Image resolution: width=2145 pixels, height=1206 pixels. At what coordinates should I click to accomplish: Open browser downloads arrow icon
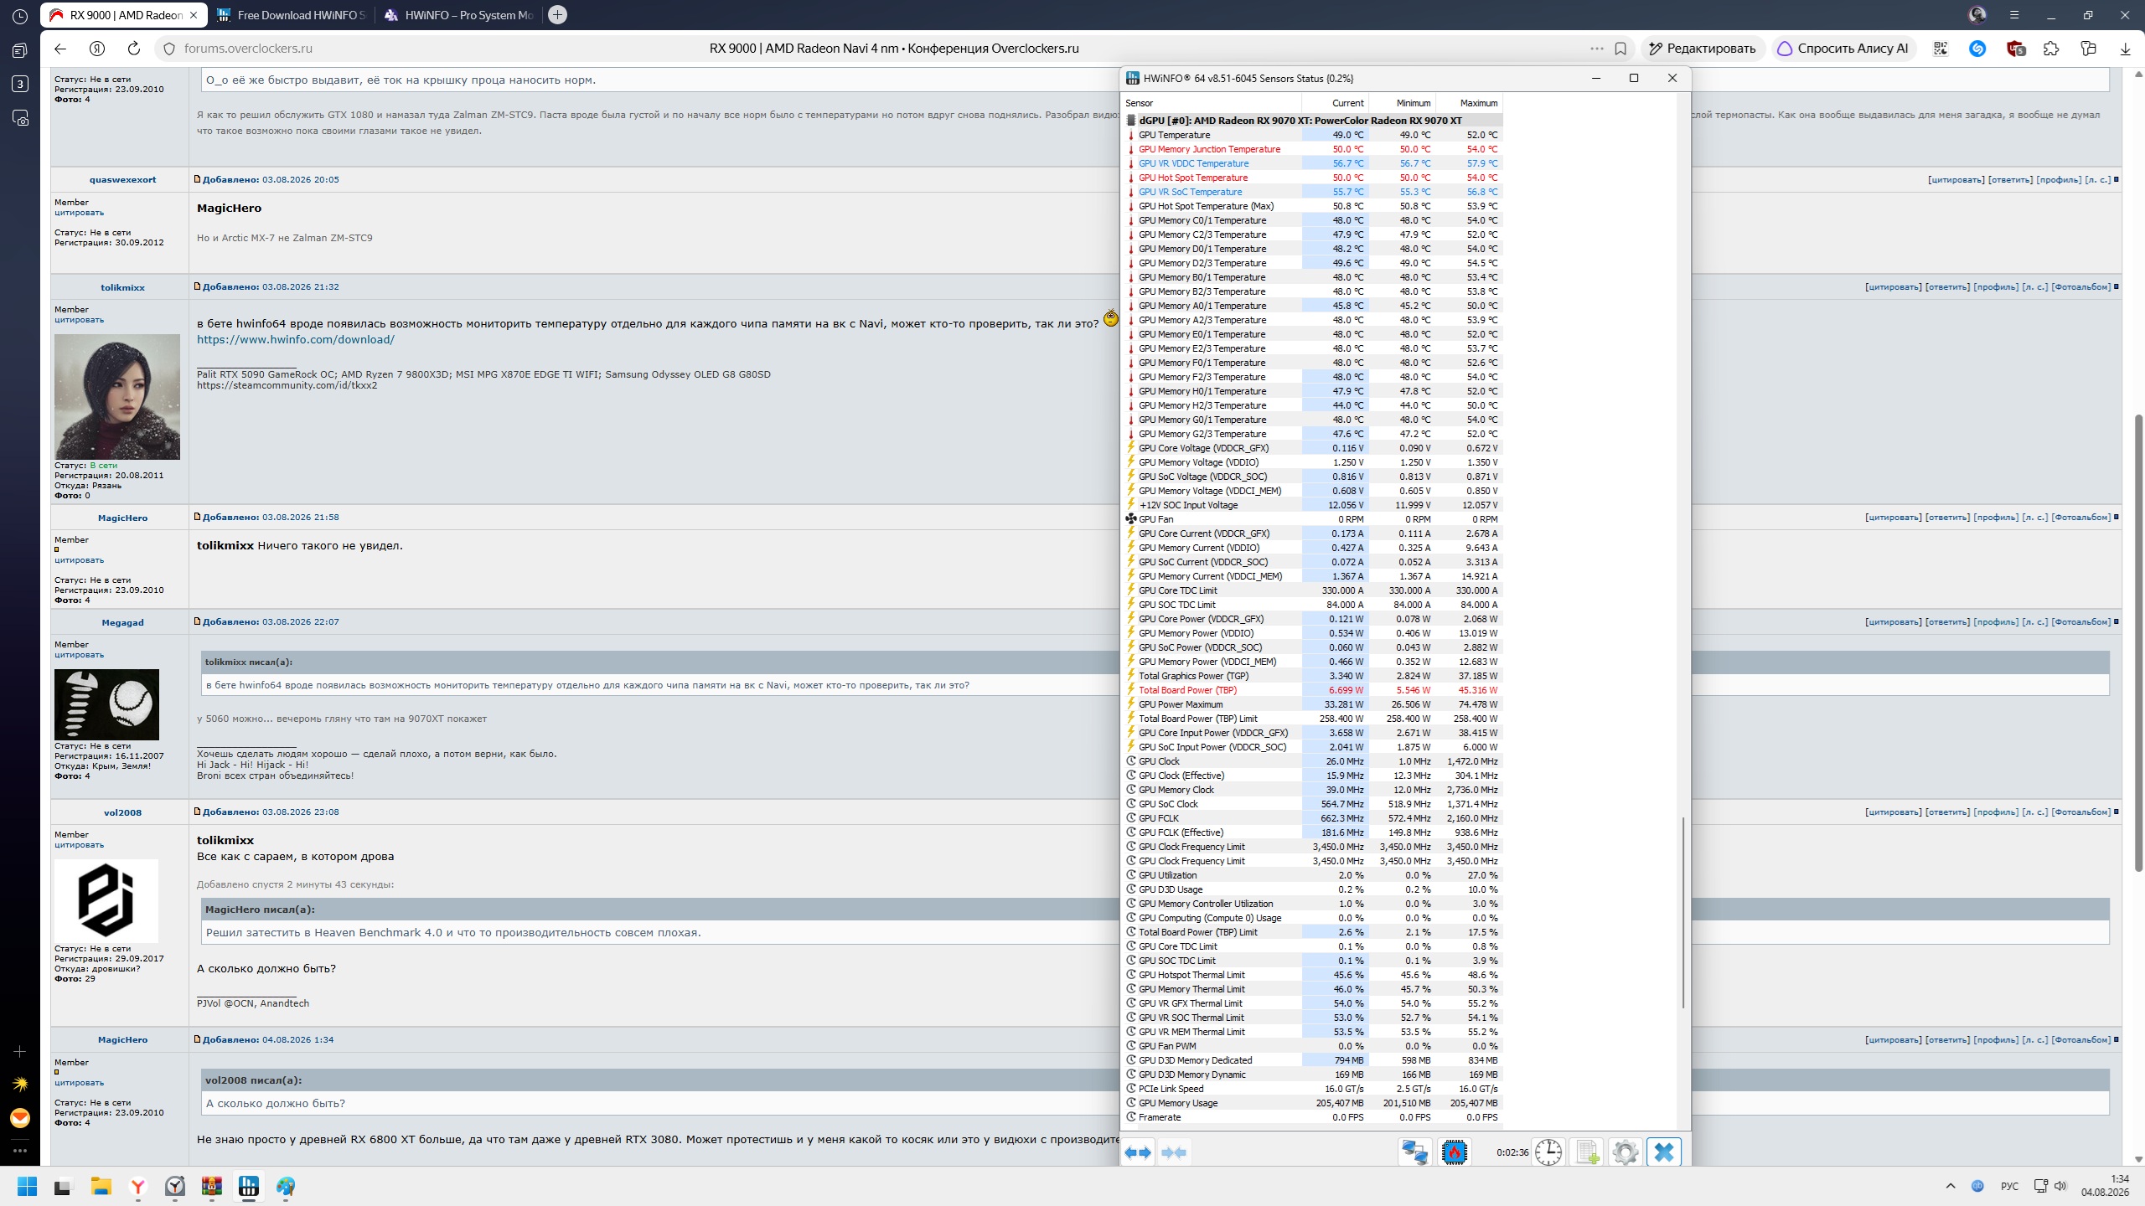2125,49
